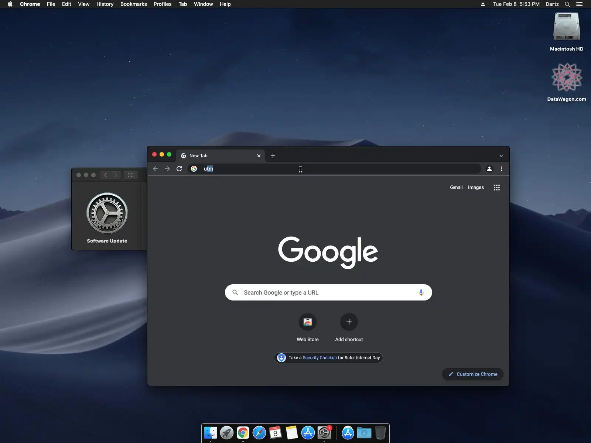Screen dimensions: 591x443
Task: Open the Gmail link
Action: (456, 188)
